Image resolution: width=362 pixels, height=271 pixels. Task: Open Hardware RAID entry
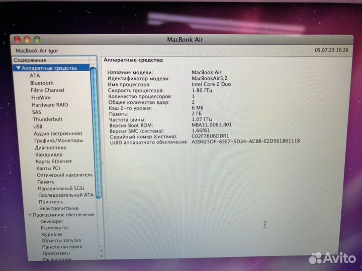50,105
